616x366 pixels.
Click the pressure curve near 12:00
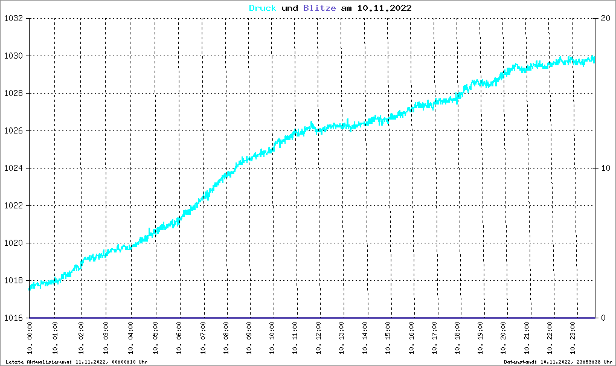point(319,129)
